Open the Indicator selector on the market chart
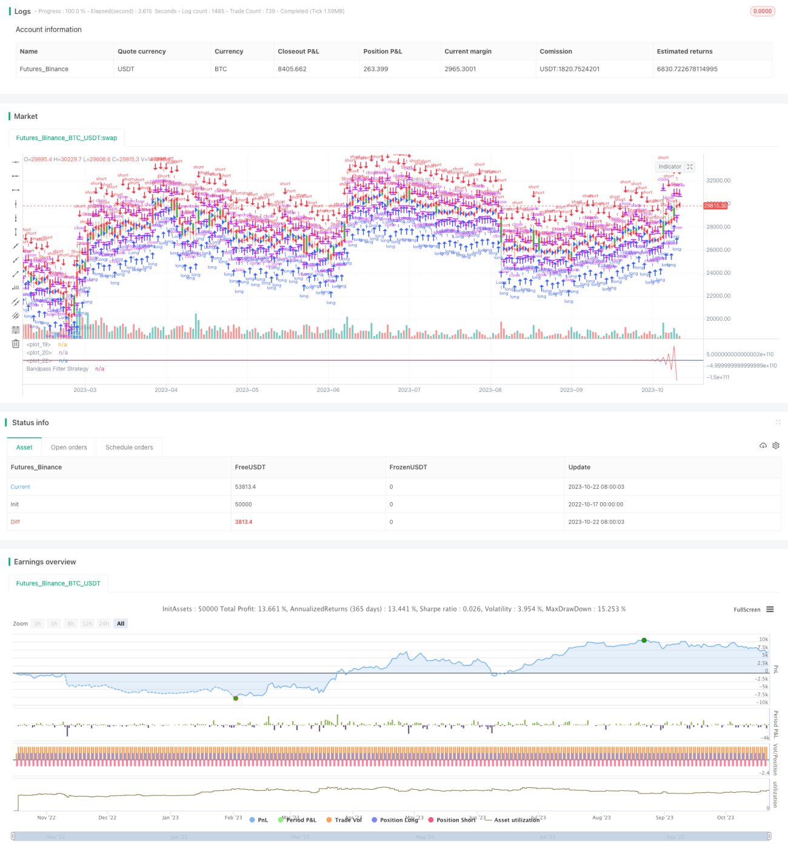The width and height of the screenshot is (788, 854). 670,166
